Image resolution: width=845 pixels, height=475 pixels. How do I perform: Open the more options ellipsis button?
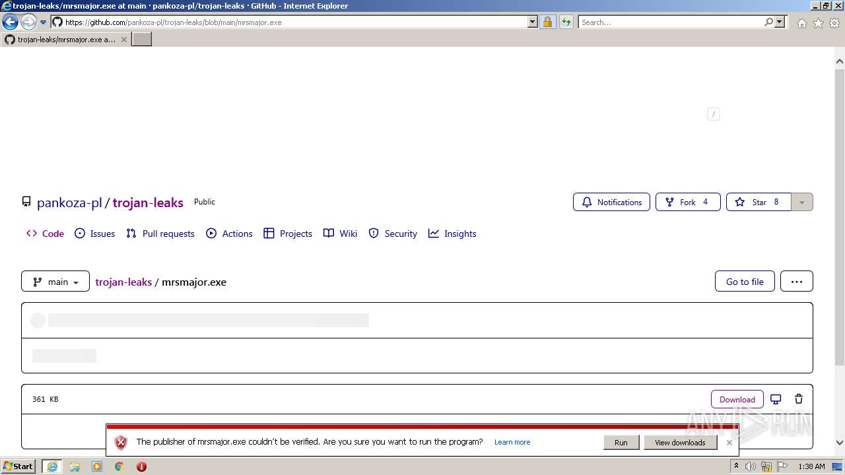(797, 281)
